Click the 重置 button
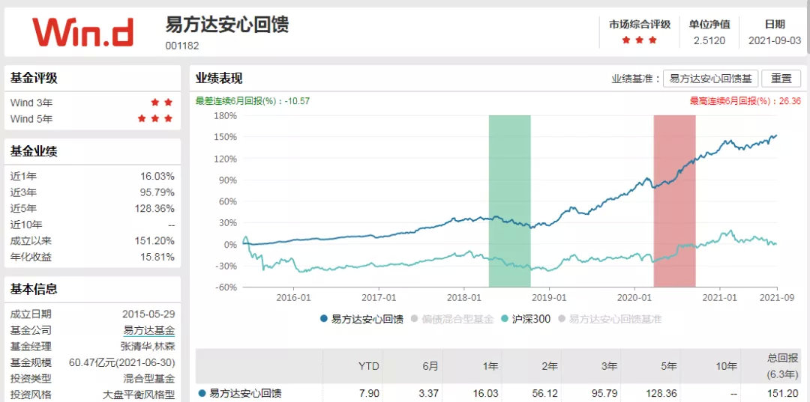The height and width of the screenshot is (402, 810). [781, 79]
